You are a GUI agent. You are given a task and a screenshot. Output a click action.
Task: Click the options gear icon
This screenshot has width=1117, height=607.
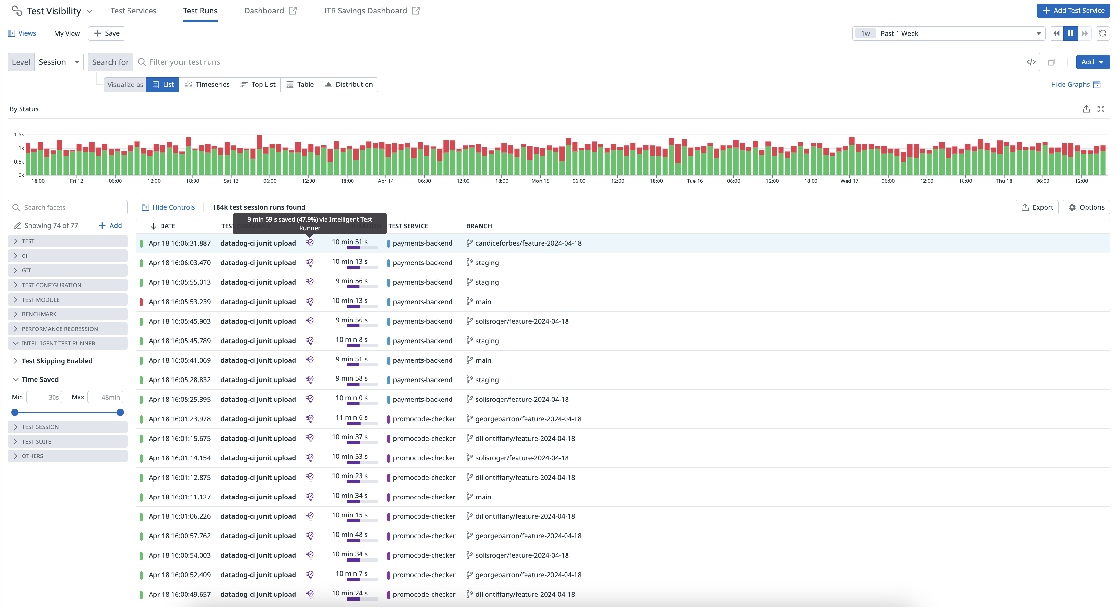point(1072,207)
